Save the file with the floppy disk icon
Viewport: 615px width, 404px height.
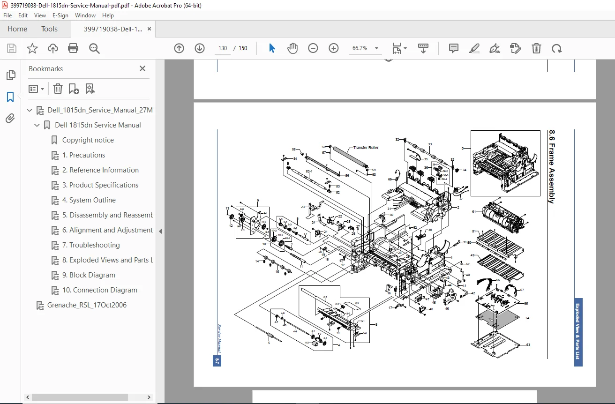(12, 48)
